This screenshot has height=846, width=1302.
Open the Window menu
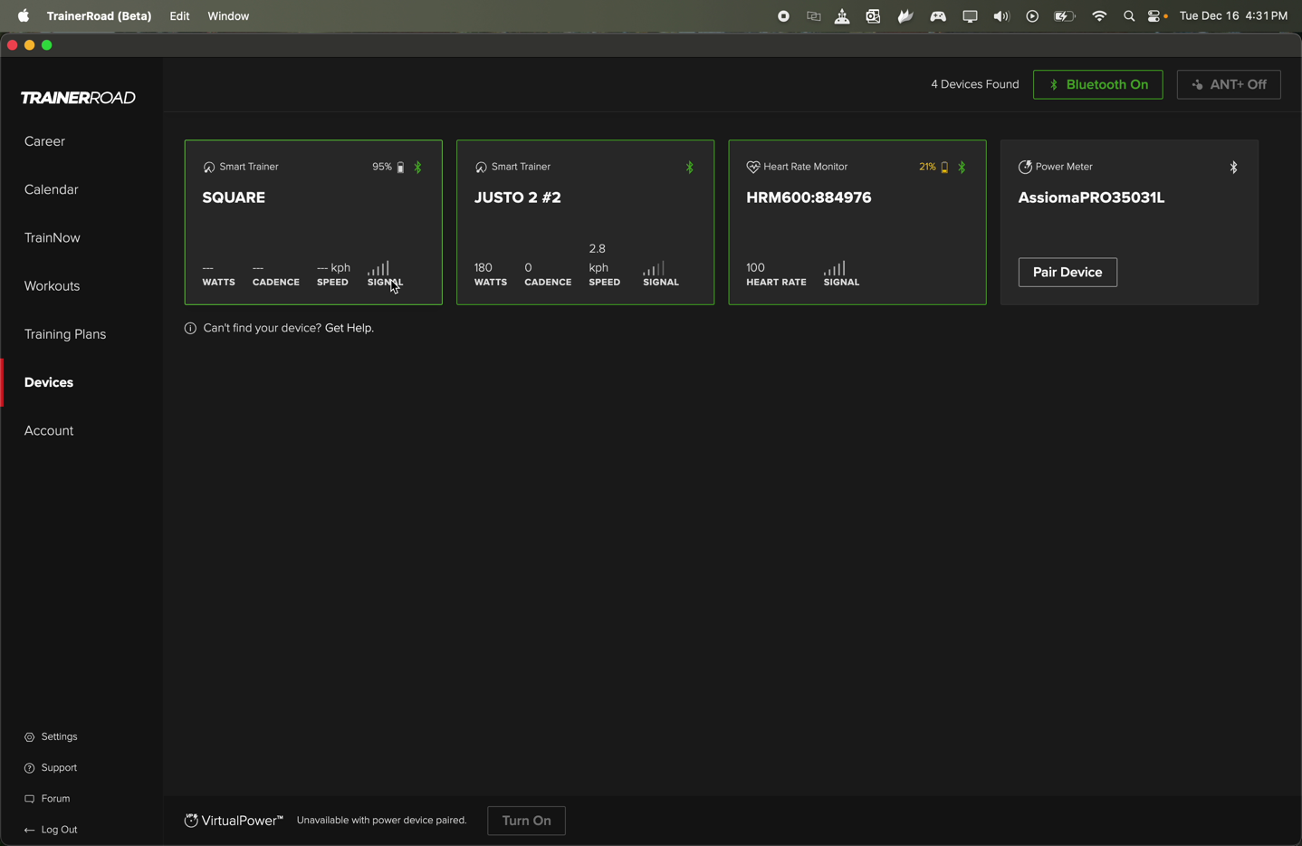[227, 15]
